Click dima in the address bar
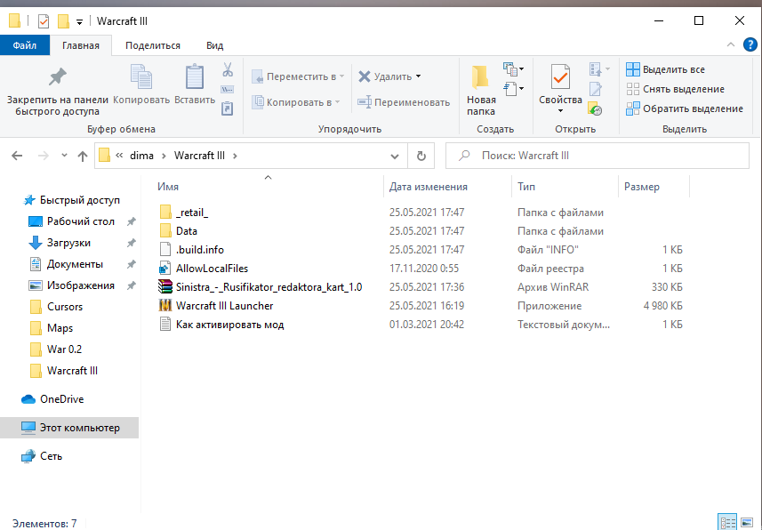Image resolution: width=762 pixels, height=530 pixels. click(x=141, y=156)
